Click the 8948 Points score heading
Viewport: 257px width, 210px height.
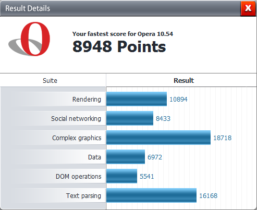point(119,46)
